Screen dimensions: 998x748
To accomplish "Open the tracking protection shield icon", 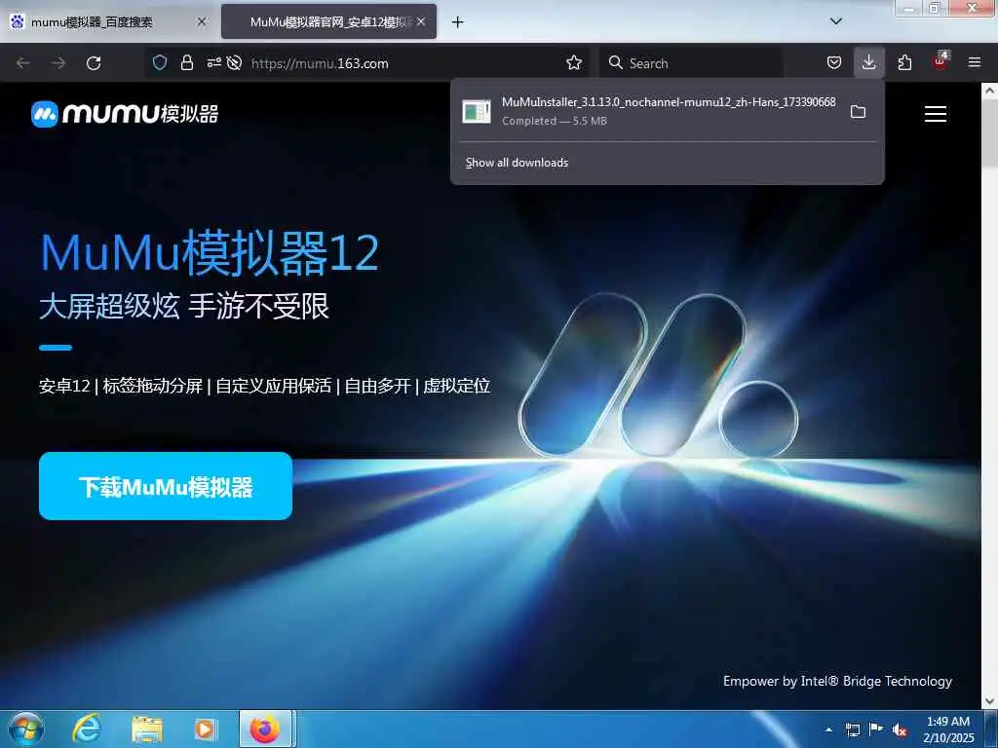I will (160, 62).
